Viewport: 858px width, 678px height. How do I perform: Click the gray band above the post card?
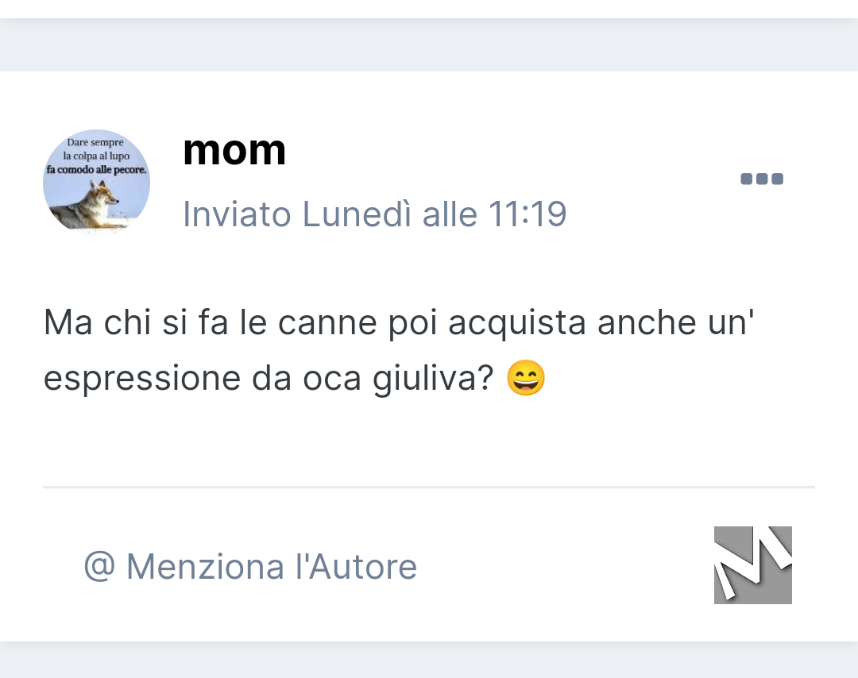(429, 44)
